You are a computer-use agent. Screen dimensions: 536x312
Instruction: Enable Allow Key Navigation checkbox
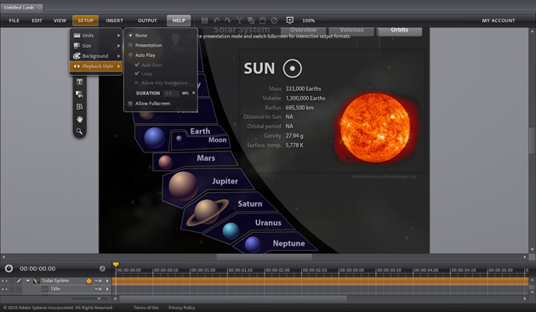coord(137,82)
